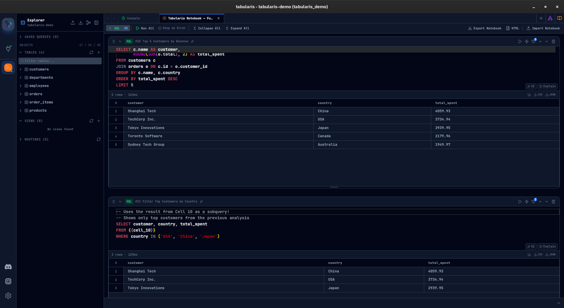This screenshot has height=308, width=564.
Task: Export cell 10 results as JSON
Action: 550,95
